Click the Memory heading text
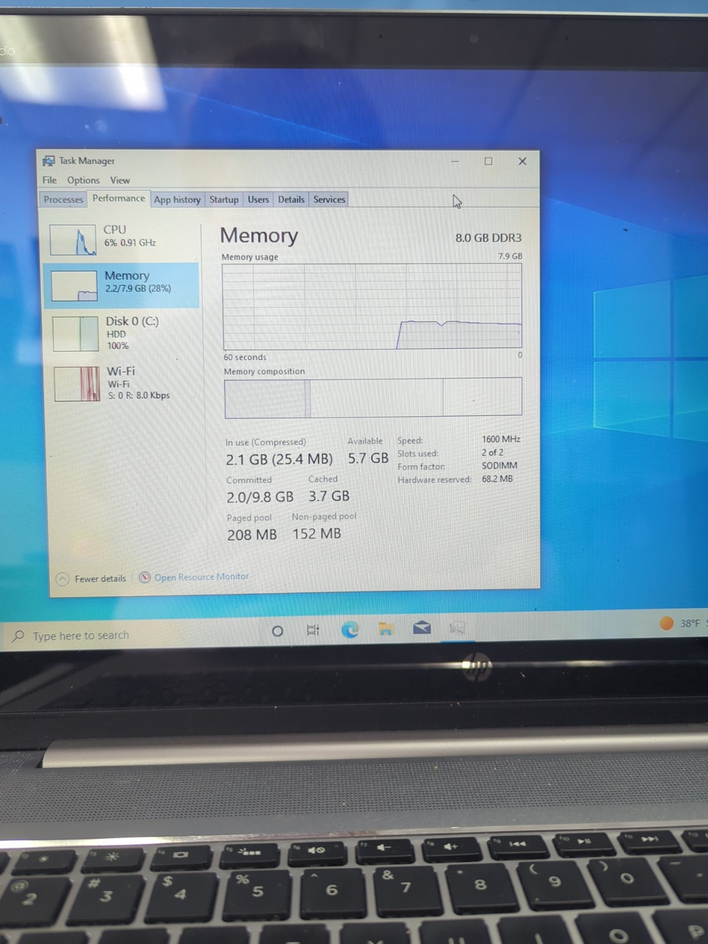The height and width of the screenshot is (944, 708). 259,235
